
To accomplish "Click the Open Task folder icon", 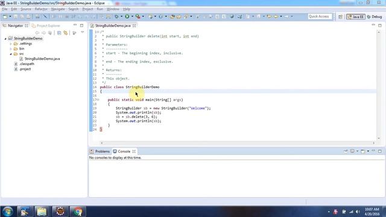I will tap(179, 16).
